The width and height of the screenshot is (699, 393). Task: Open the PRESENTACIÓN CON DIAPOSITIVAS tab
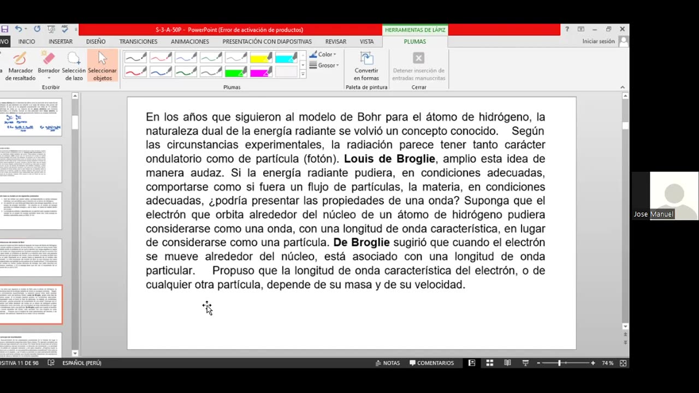267,41
